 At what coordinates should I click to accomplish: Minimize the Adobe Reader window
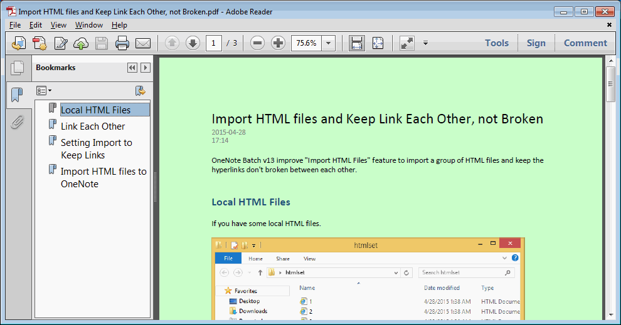point(563,12)
